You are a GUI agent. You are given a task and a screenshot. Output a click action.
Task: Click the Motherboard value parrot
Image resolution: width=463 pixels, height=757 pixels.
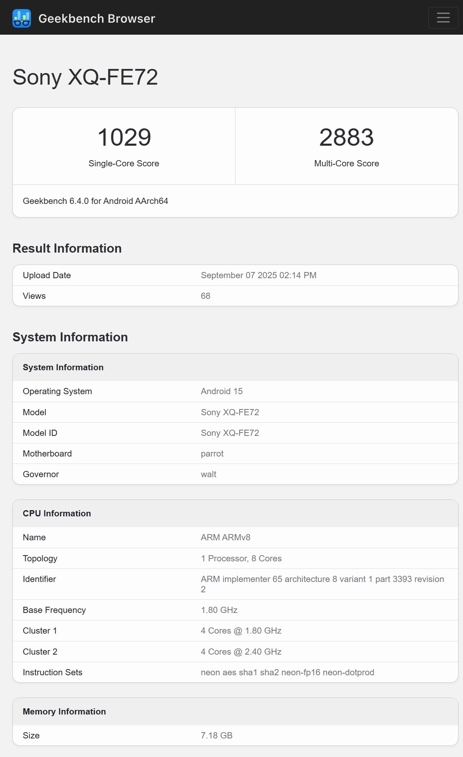212,454
